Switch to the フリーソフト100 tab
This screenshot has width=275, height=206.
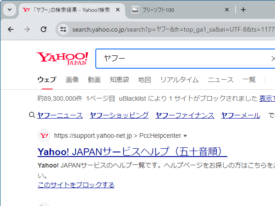pyautogui.click(x=180, y=10)
